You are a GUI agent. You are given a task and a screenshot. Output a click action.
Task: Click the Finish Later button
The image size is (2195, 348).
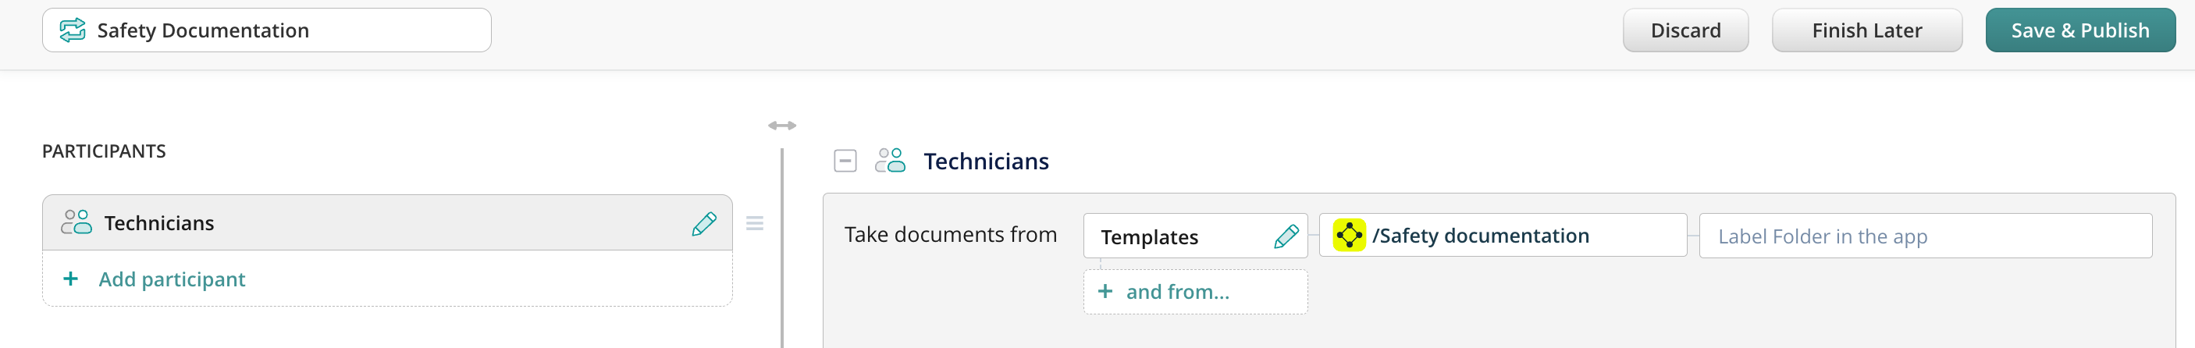click(1866, 30)
